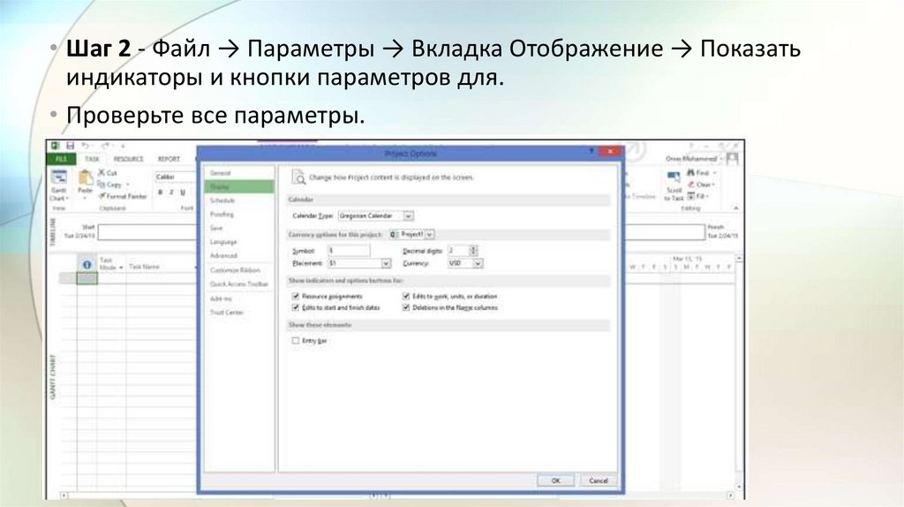The image size is (904, 507).
Task: Open the Calendar Type dropdown
Action: [408, 216]
